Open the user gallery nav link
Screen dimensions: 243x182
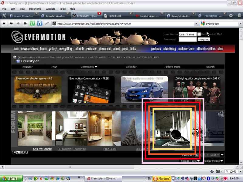click(66, 49)
